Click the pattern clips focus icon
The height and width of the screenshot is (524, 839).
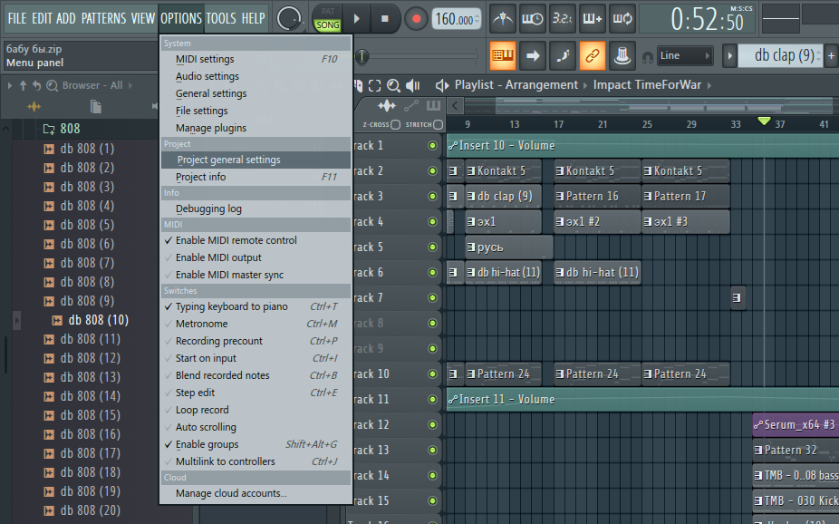pos(433,105)
